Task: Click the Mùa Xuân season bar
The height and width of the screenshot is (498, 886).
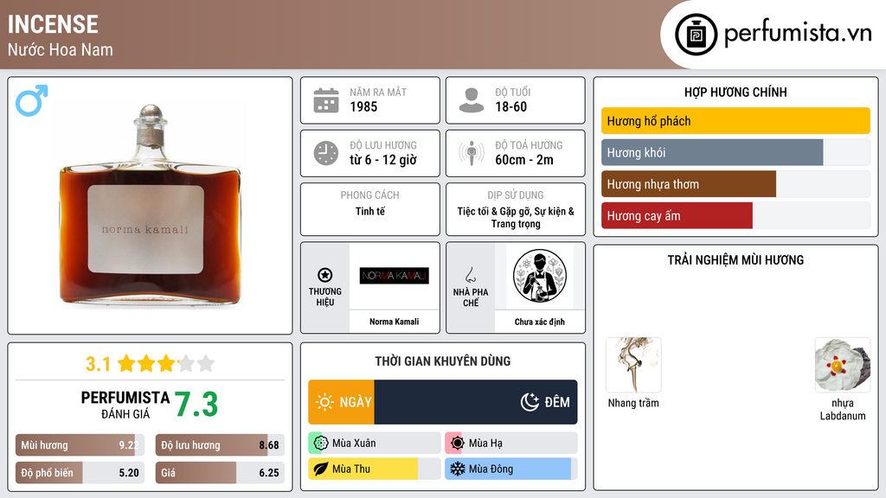Action: (x=374, y=444)
